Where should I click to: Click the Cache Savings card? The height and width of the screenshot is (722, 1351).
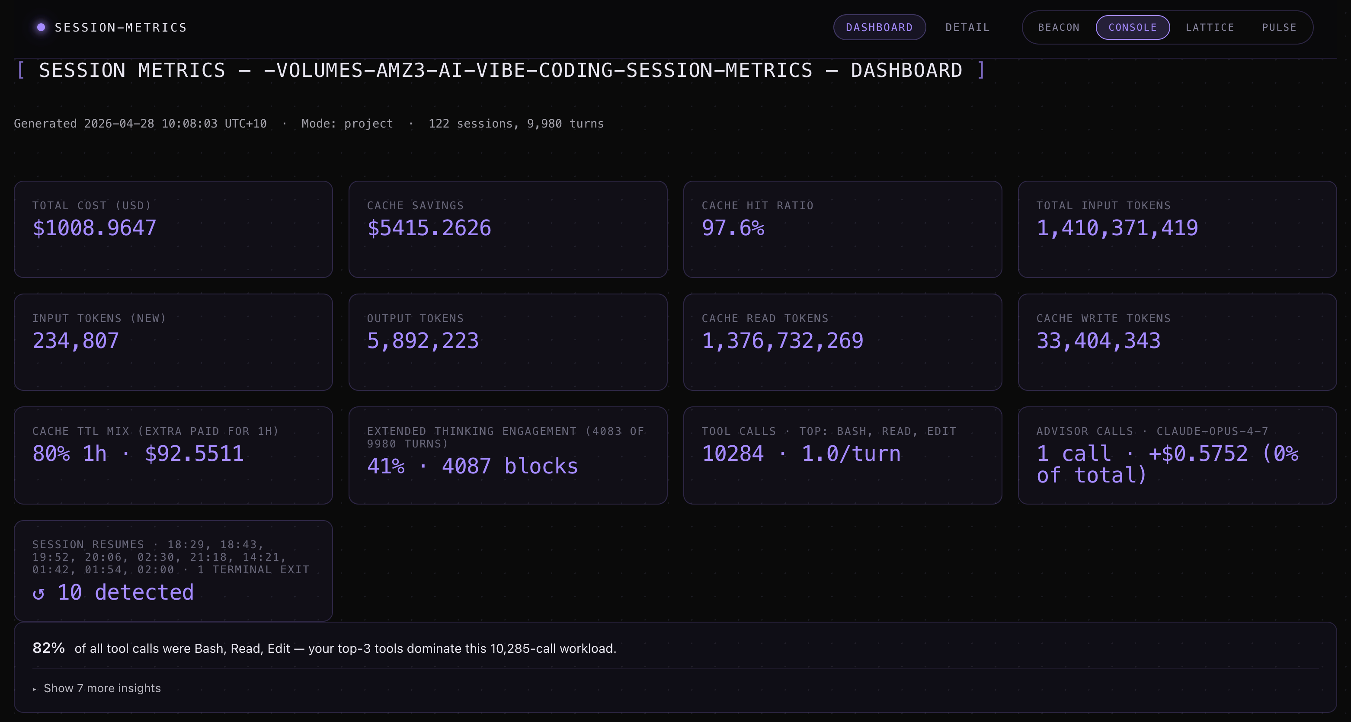point(508,229)
